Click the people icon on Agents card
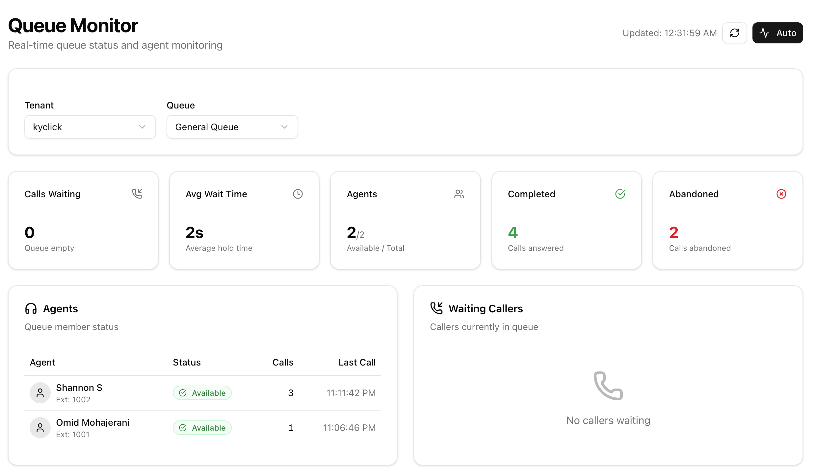815x474 pixels. pyautogui.click(x=459, y=194)
